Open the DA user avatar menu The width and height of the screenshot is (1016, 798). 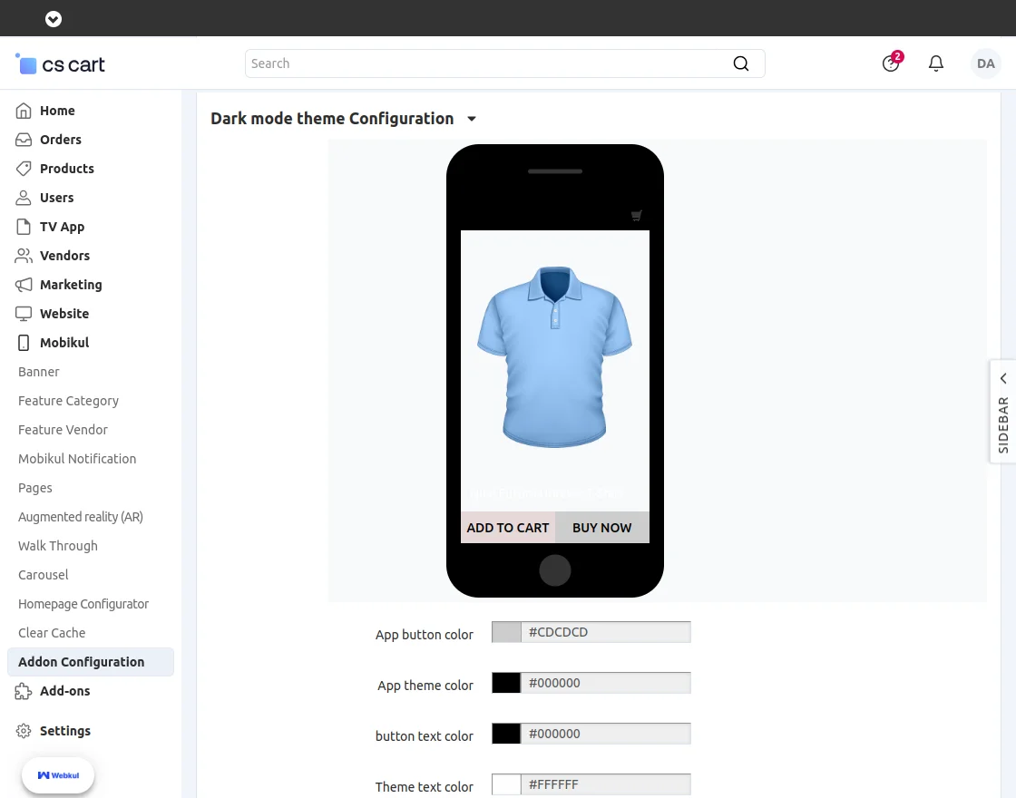pyautogui.click(x=986, y=63)
